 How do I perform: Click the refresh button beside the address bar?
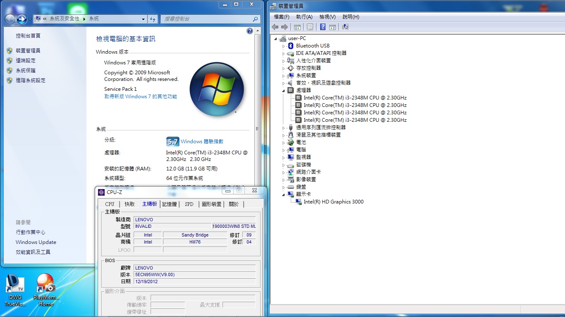click(x=153, y=19)
